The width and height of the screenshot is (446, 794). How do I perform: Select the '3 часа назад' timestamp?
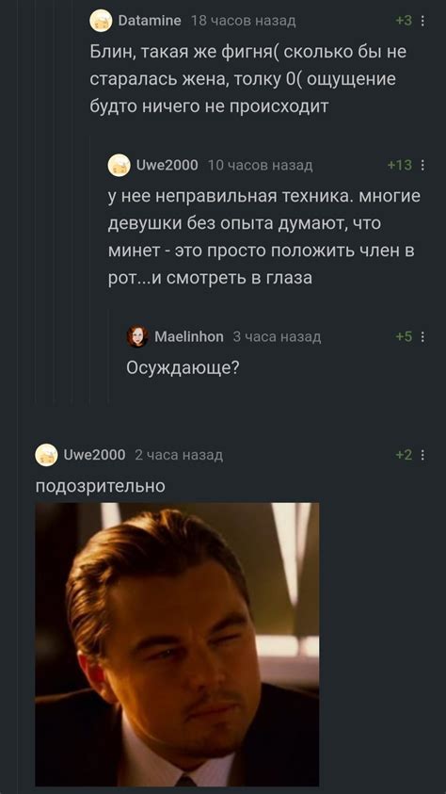[277, 337]
